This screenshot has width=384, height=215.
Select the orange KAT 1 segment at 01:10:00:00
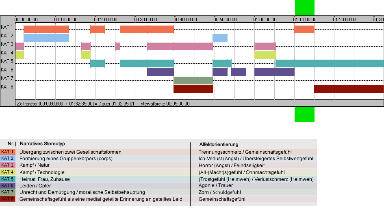[304, 29]
